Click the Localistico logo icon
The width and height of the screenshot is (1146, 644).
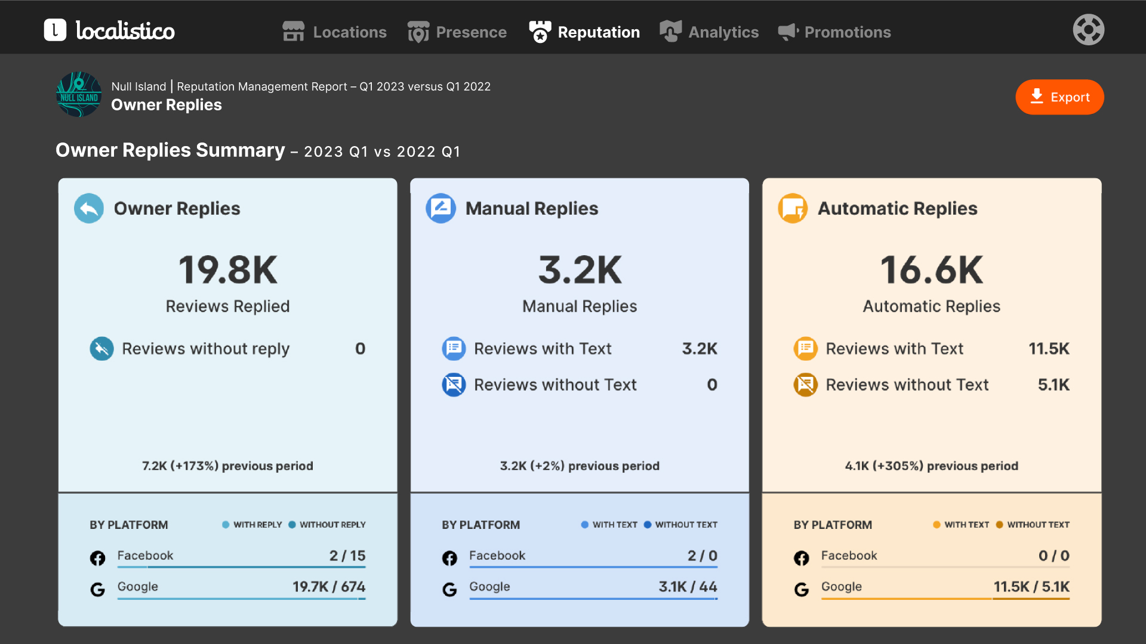click(55, 30)
